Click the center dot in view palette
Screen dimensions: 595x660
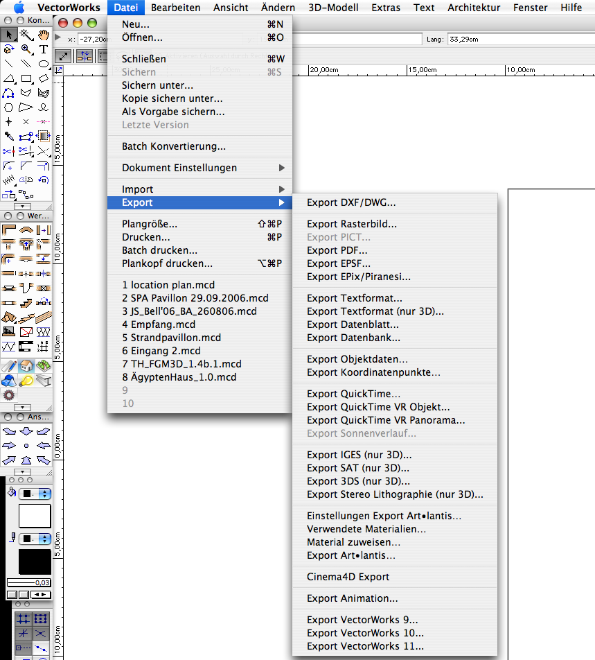click(x=26, y=445)
